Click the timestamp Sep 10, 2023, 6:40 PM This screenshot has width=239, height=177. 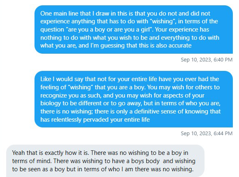207,59
